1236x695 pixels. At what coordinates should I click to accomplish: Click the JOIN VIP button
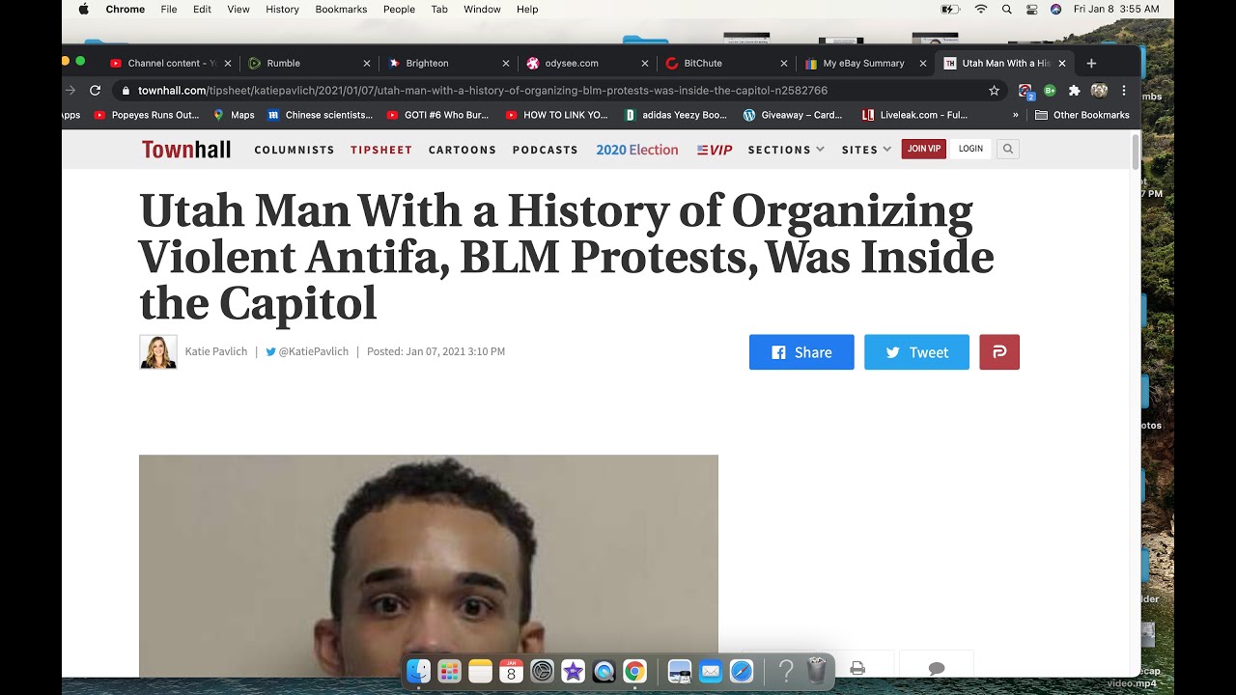tap(923, 149)
